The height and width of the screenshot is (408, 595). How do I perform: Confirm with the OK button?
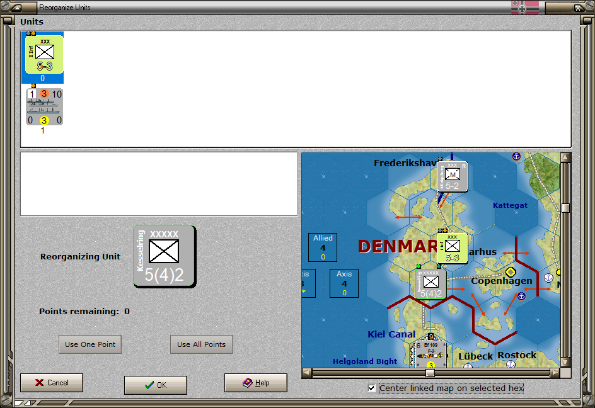[x=156, y=385]
